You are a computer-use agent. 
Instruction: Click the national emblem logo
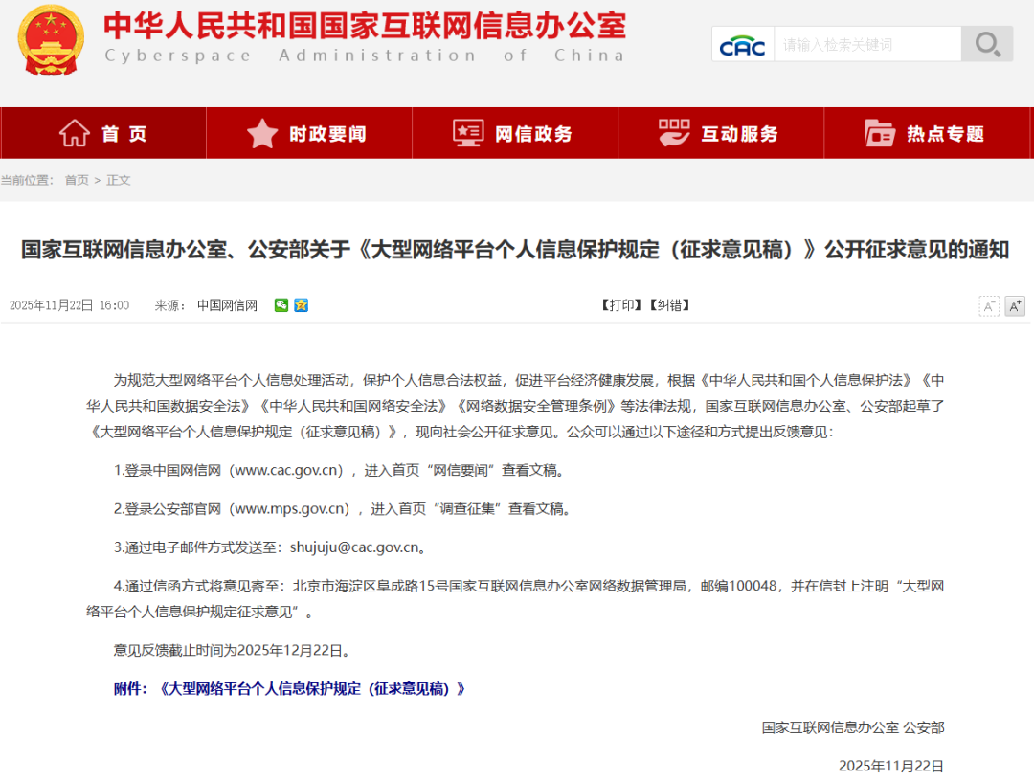point(50,40)
